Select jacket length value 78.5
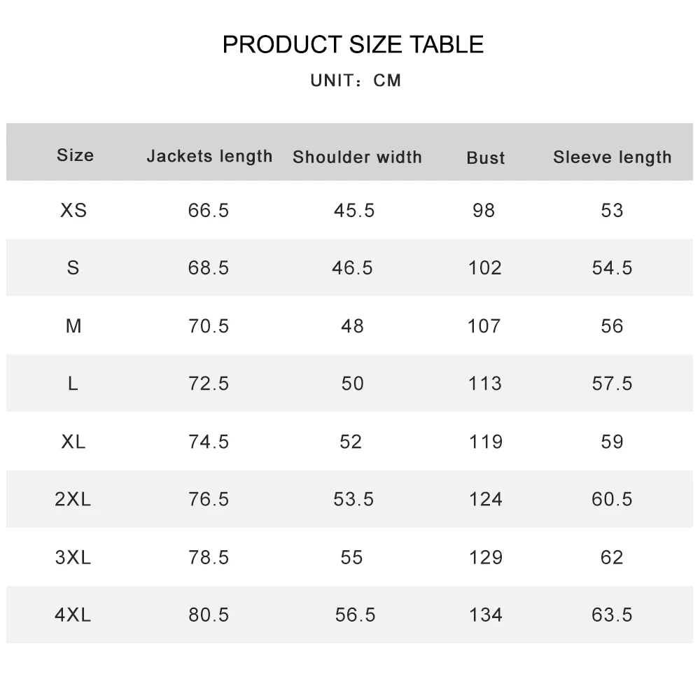The height and width of the screenshot is (700, 700). (209, 557)
